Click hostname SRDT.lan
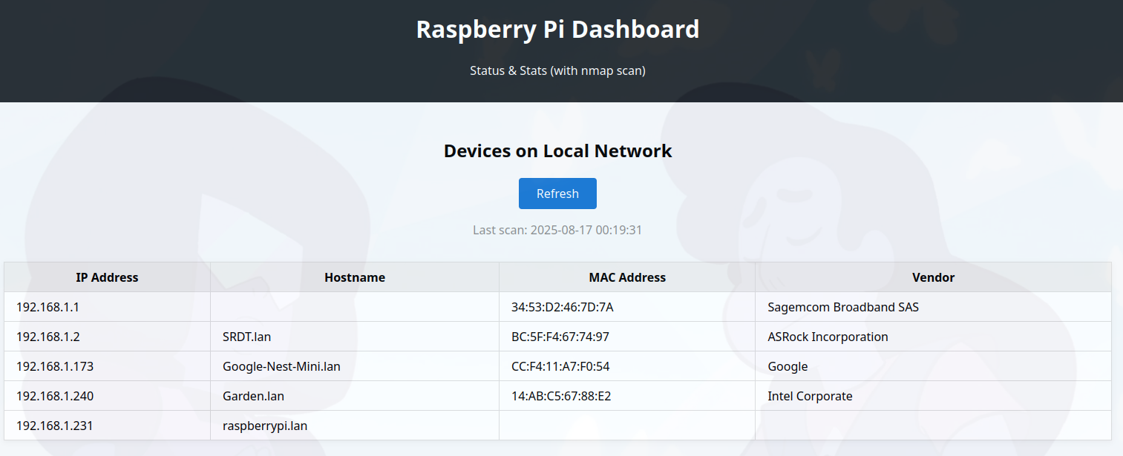Image resolution: width=1123 pixels, height=456 pixels. point(246,337)
